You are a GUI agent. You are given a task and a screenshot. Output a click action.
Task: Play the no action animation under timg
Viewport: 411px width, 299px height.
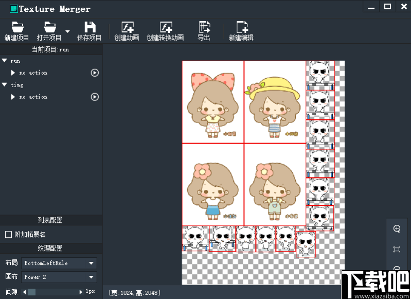click(95, 97)
